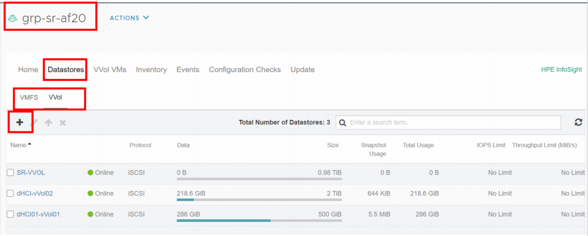Open the VMFS datastore sub-tab

click(29, 98)
